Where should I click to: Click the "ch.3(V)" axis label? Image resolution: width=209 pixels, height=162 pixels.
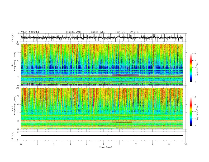click(x=13, y=136)
